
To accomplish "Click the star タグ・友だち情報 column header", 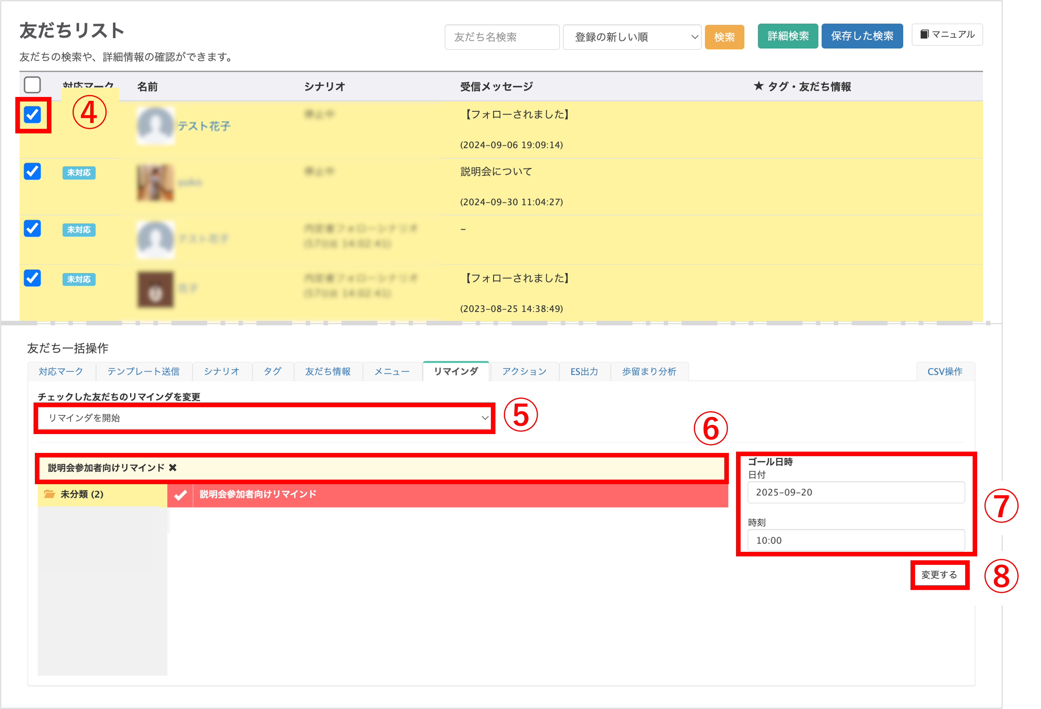I will pyautogui.click(x=802, y=87).
